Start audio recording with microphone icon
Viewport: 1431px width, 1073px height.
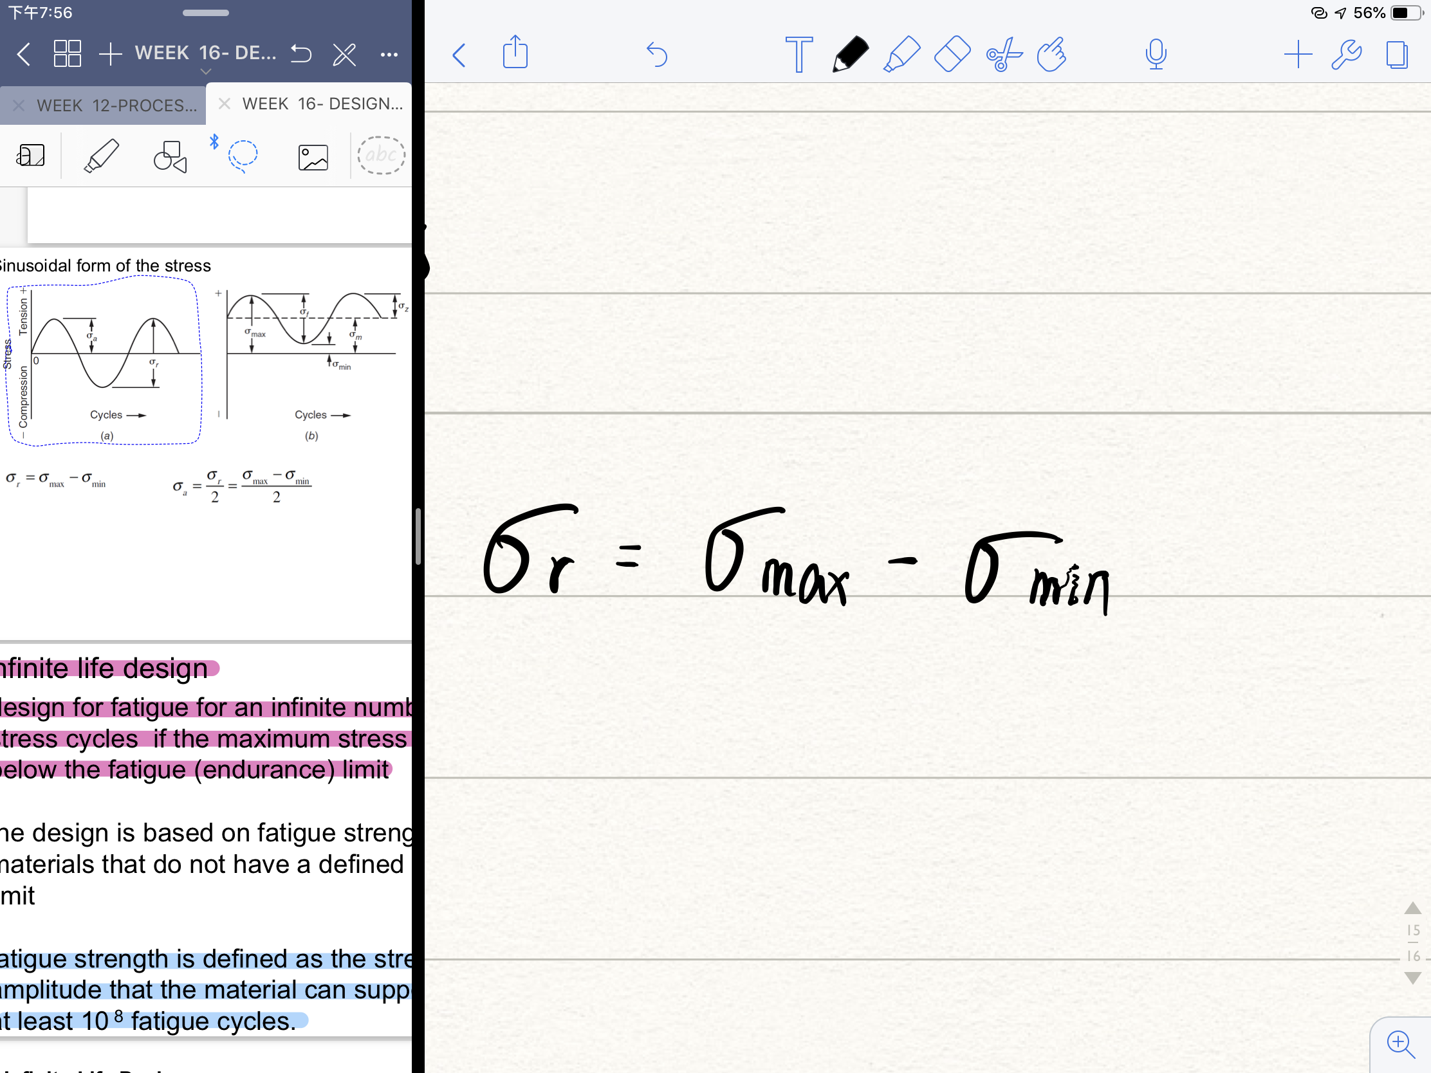pos(1156,54)
